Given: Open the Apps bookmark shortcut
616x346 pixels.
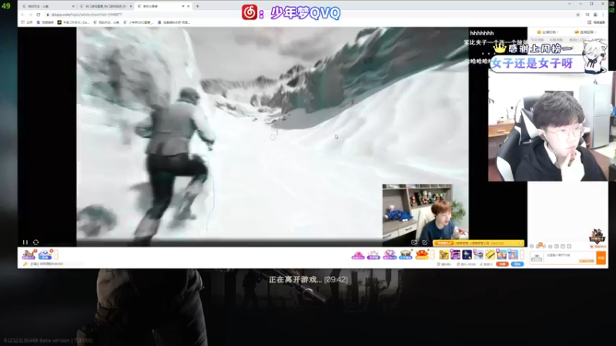Looking at the screenshot, I should (27, 22).
